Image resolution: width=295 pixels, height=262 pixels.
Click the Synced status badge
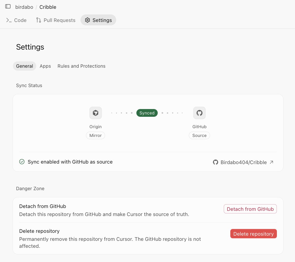(147, 113)
